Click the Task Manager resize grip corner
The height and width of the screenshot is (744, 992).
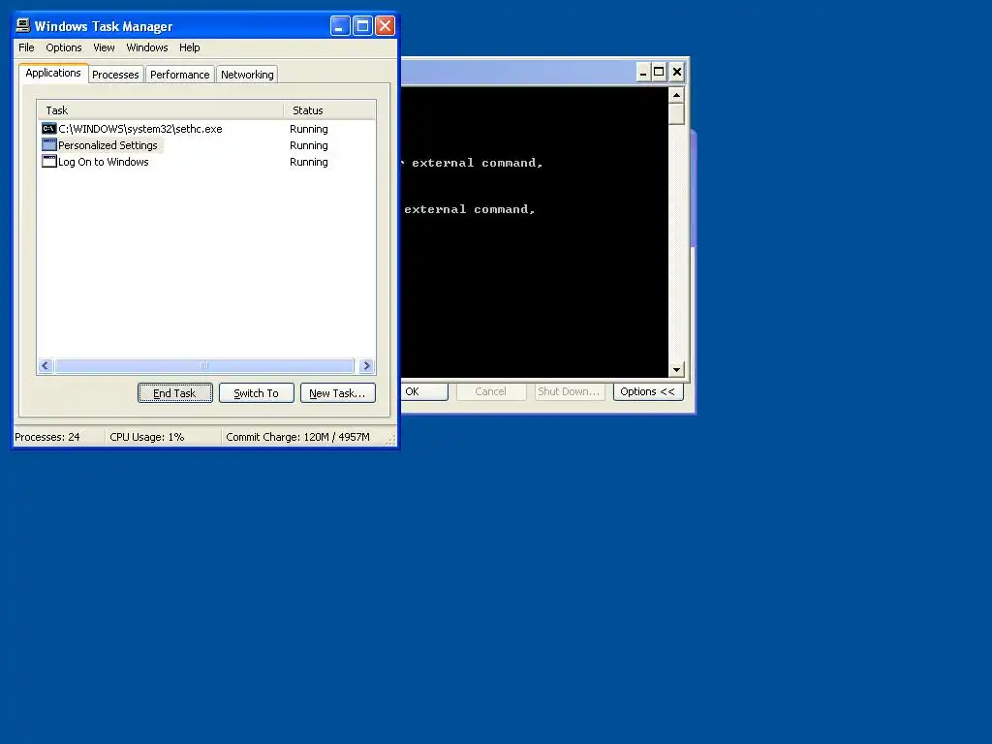[391, 440]
